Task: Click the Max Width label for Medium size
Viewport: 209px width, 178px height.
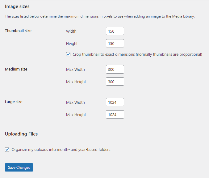Action: point(75,69)
